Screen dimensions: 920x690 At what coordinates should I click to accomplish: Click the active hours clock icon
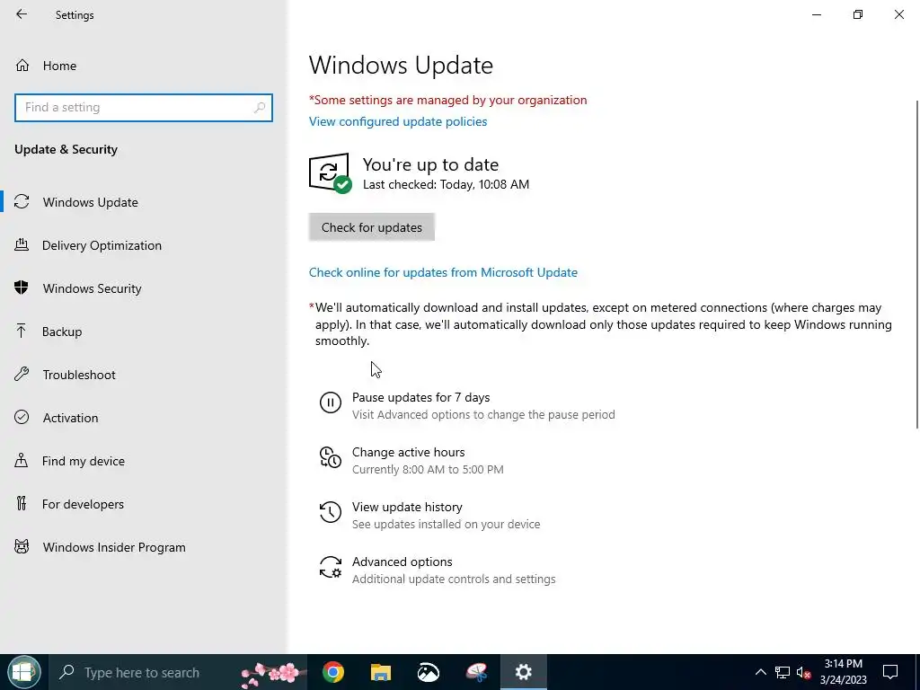click(331, 457)
